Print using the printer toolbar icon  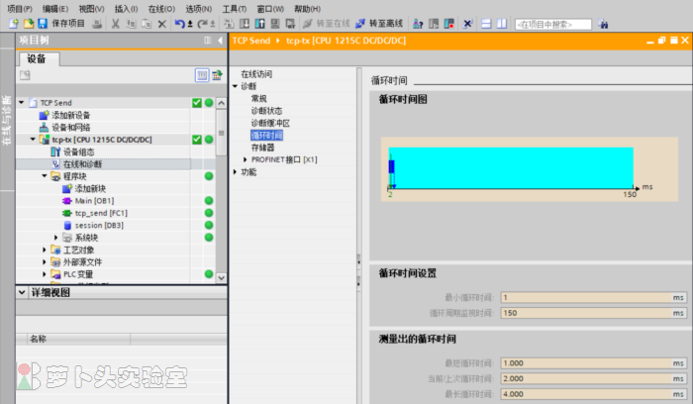[x=97, y=24]
